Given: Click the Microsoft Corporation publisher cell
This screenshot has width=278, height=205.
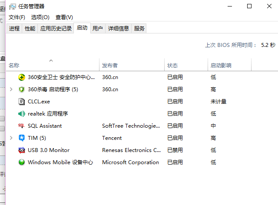Looking at the screenshot, I should 130,162.
